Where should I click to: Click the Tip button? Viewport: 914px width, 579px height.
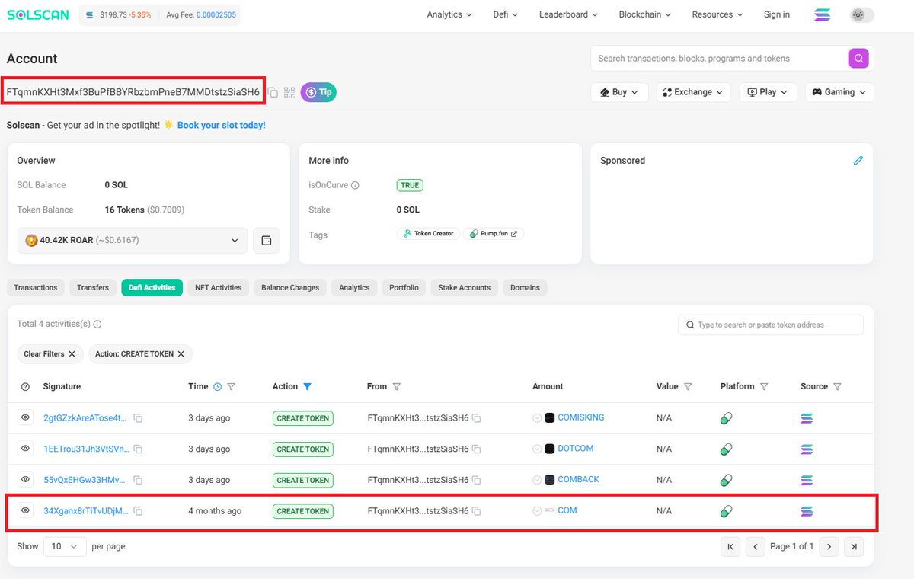pyautogui.click(x=318, y=92)
